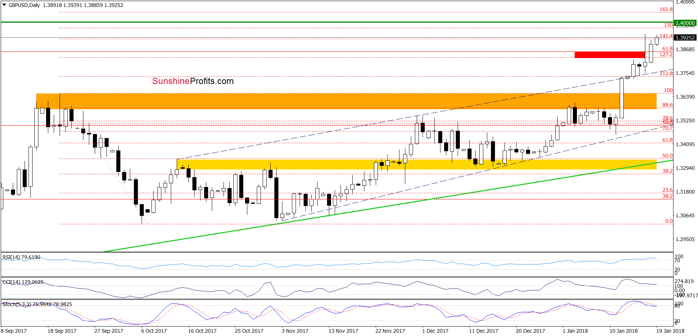This screenshot has width=698, height=336.
Task: Click price axis value 1.30645
Action: pos(685,215)
